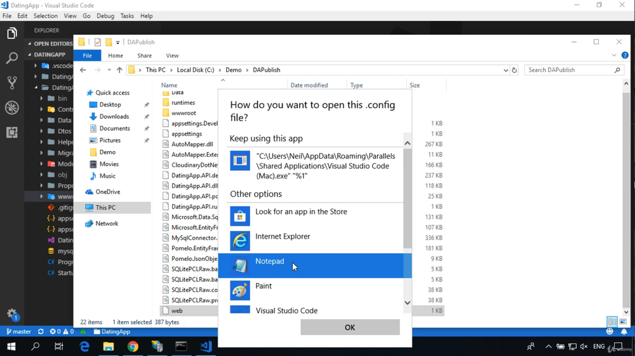This screenshot has height=356, width=635.
Task: Open the command prompt taskbar icon
Action: [x=181, y=346]
